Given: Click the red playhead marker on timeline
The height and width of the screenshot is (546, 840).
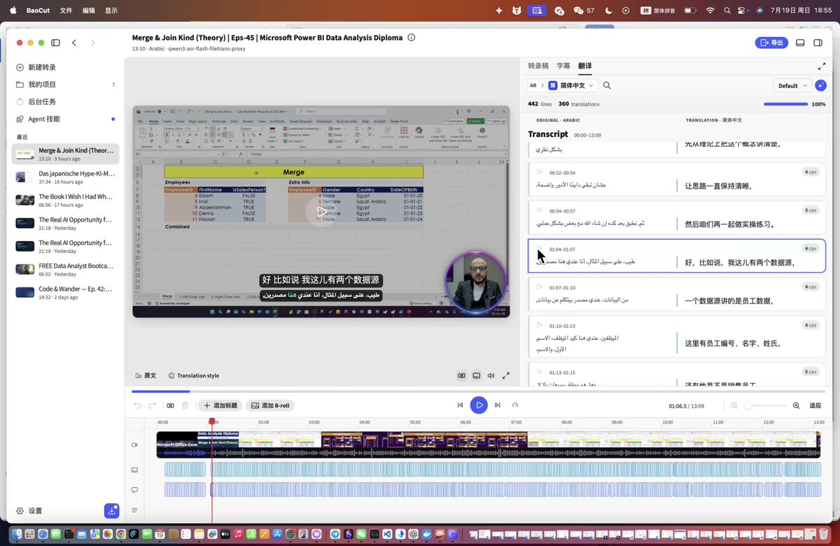Looking at the screenshot, I should point(212,422).
